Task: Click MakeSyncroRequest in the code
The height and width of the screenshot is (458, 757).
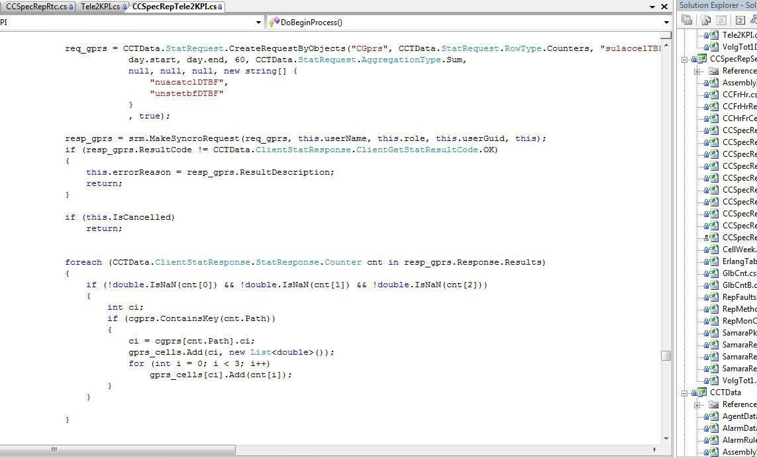Action: pyautogui.click(x=195, y=138)
